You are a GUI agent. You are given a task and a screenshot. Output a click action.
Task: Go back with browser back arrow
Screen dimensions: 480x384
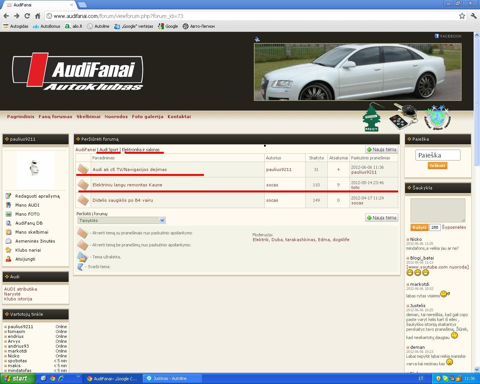(6, 16)
